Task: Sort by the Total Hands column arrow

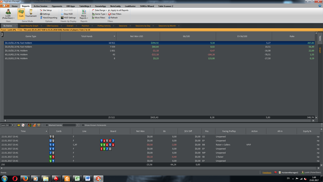Action: click(x=114, y=36)
